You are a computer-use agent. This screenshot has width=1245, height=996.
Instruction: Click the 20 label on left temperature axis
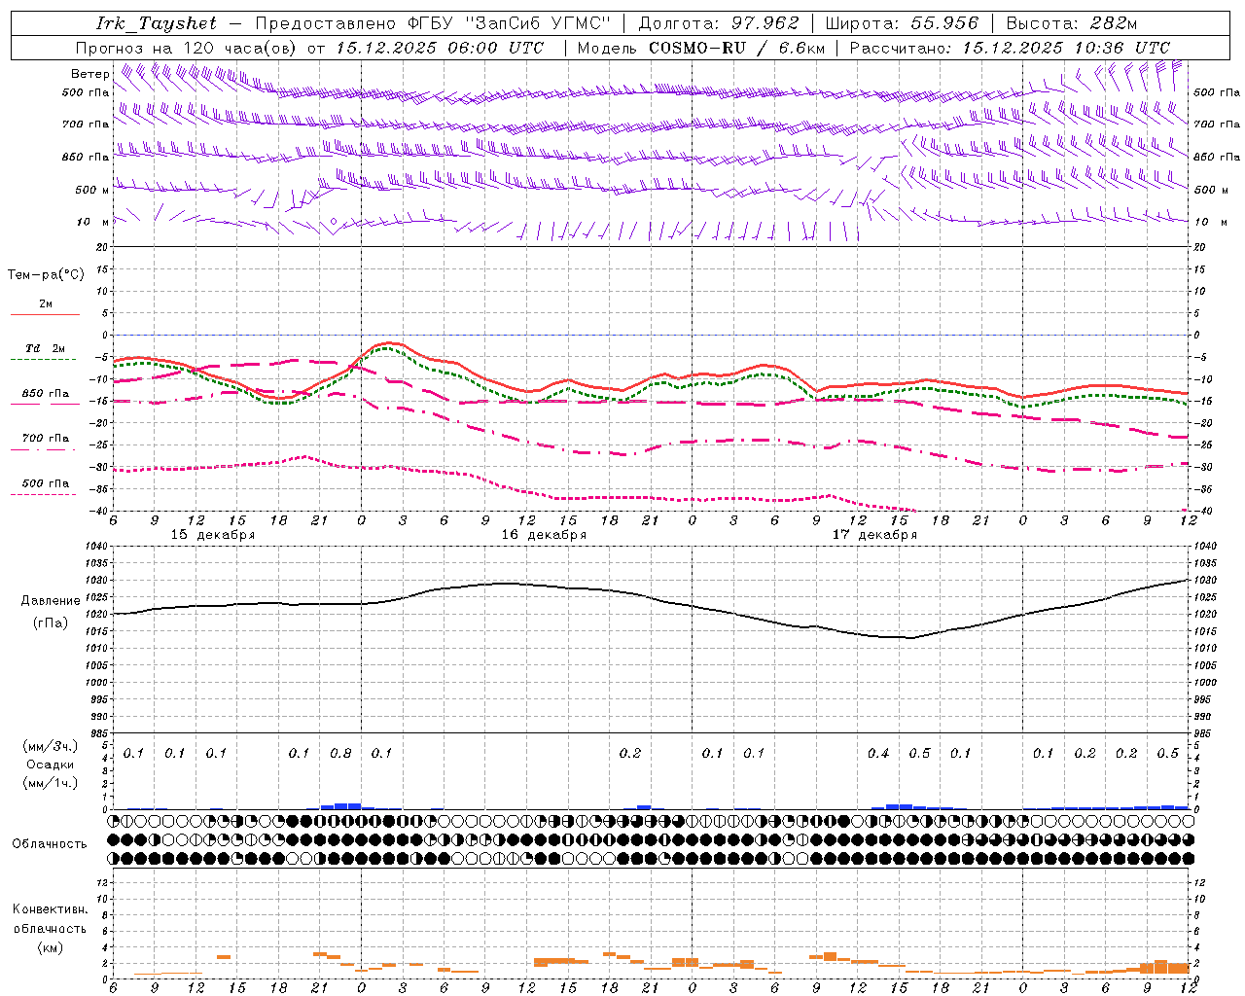(x=102, y=247)
